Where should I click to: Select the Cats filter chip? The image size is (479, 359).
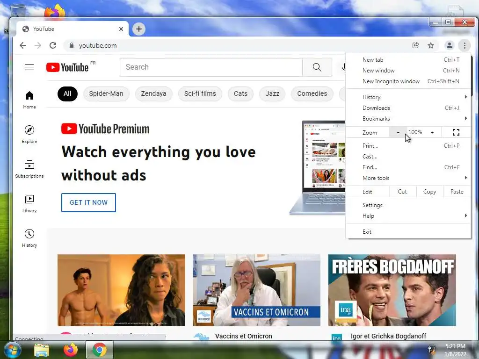tap(240, 93)
